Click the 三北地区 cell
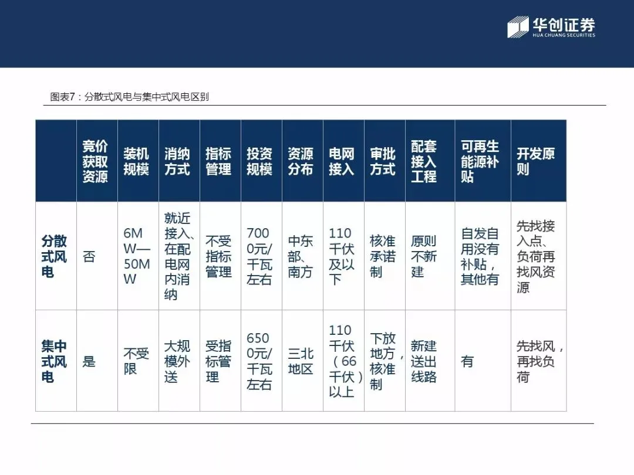634x475 pixels. pos(302,361)
